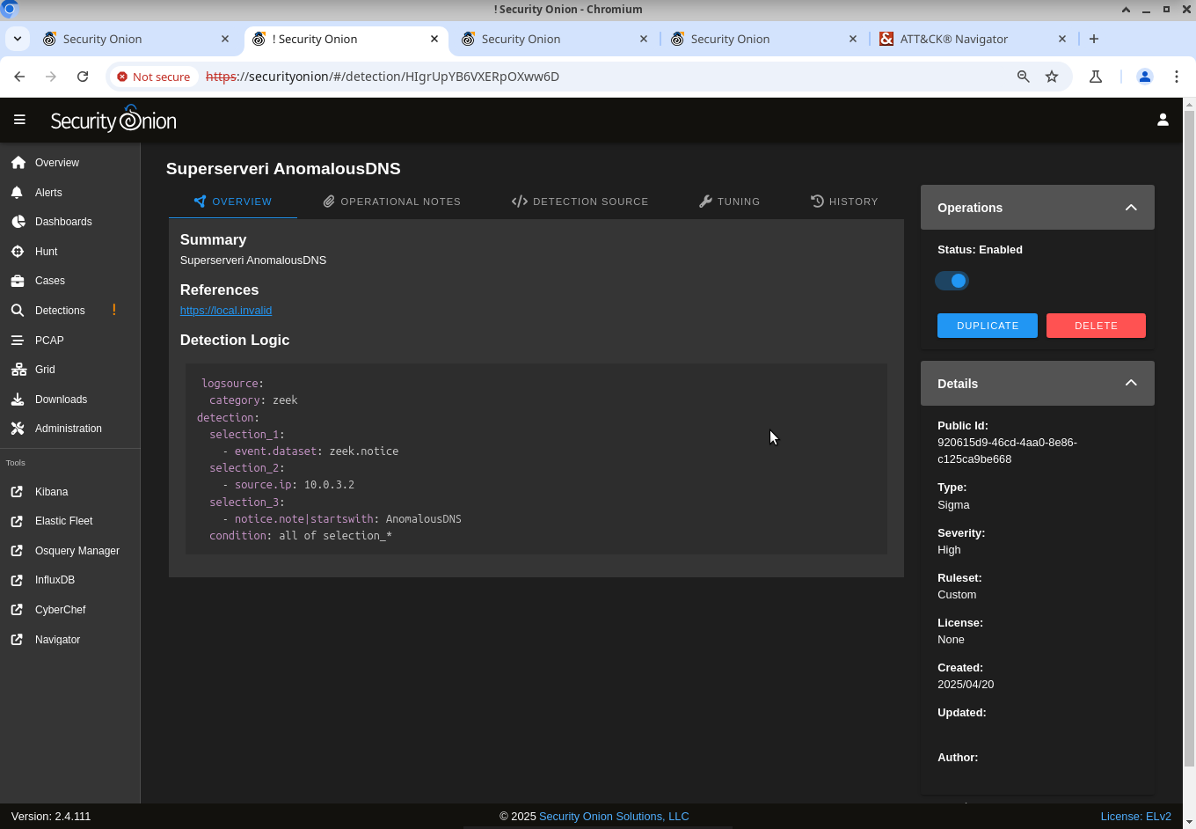Screen dimensions: 1196x829
Task: Open browser zoom magnifier icon
Action: point(1024,77)
